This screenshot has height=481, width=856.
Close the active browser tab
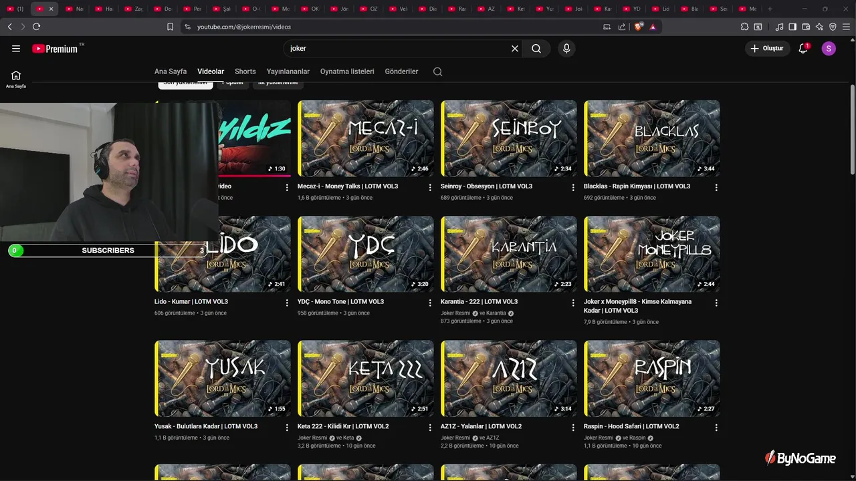[x=51, y=9]
